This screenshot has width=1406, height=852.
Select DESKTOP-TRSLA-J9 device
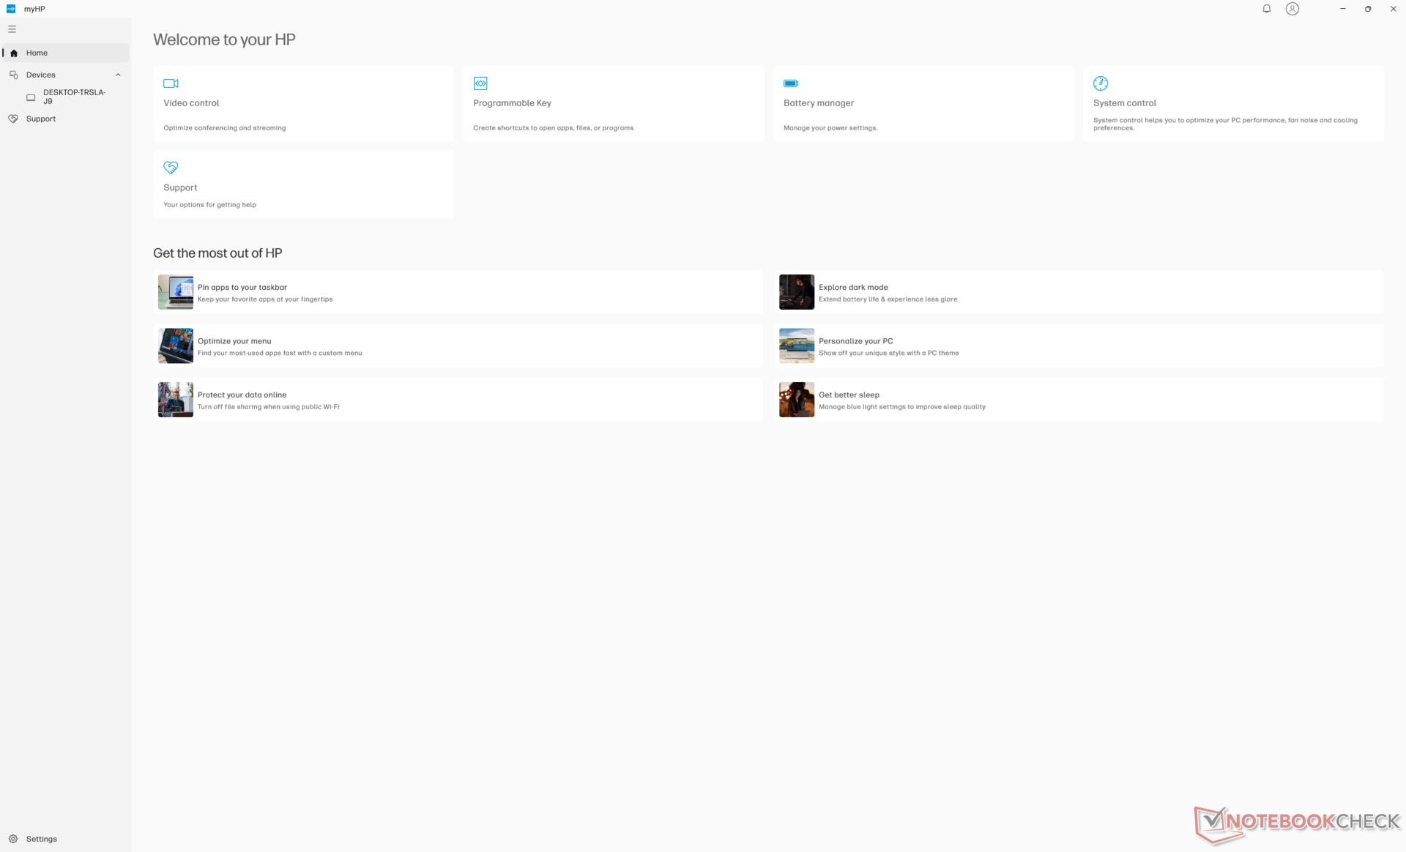click(73, 97)
